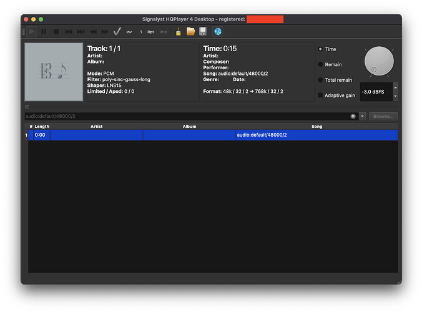Close the HQPlayer window with red button

click(x=26, y=19)
